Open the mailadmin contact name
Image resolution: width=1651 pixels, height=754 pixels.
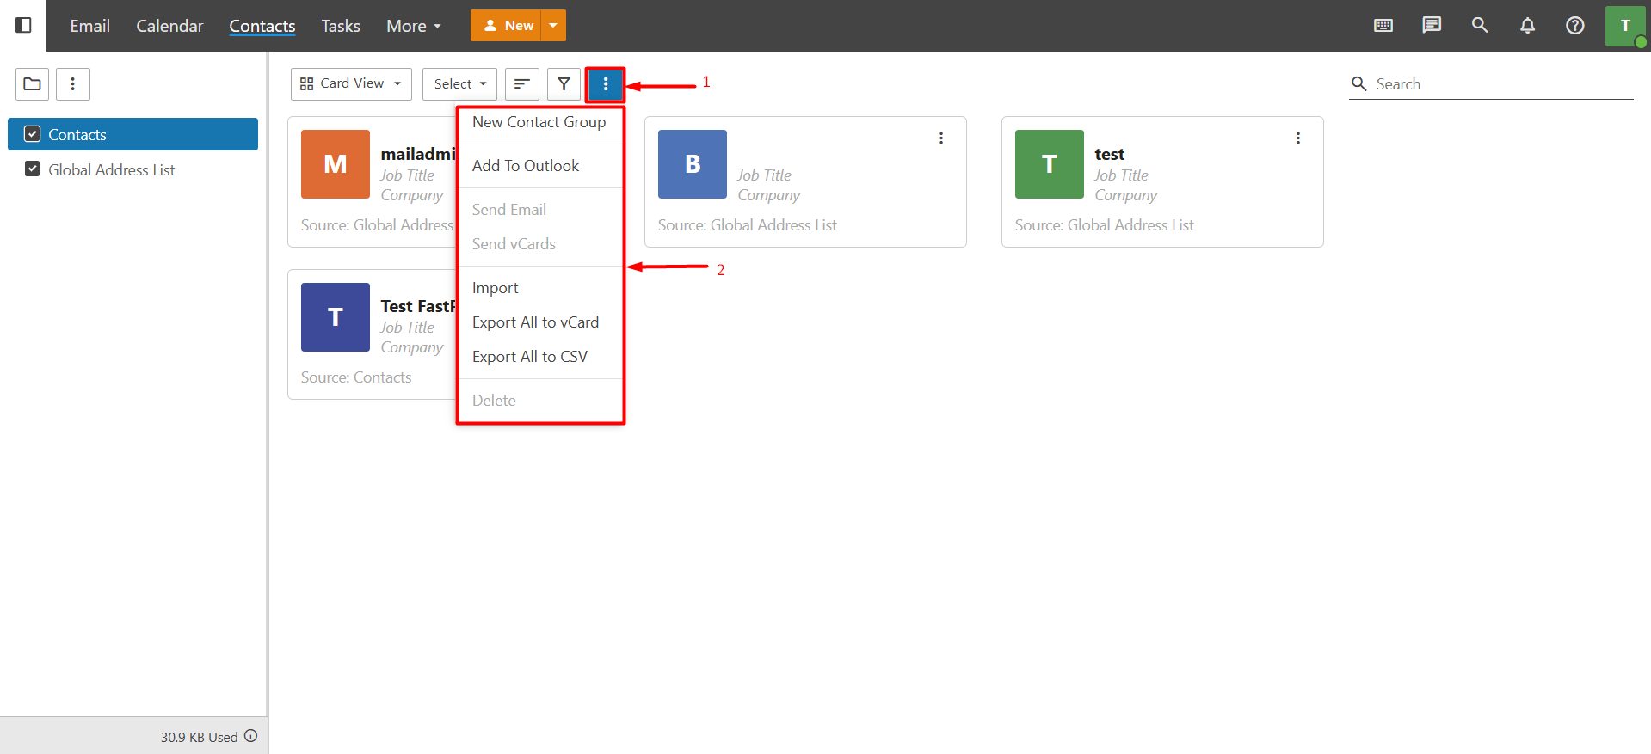418,155
